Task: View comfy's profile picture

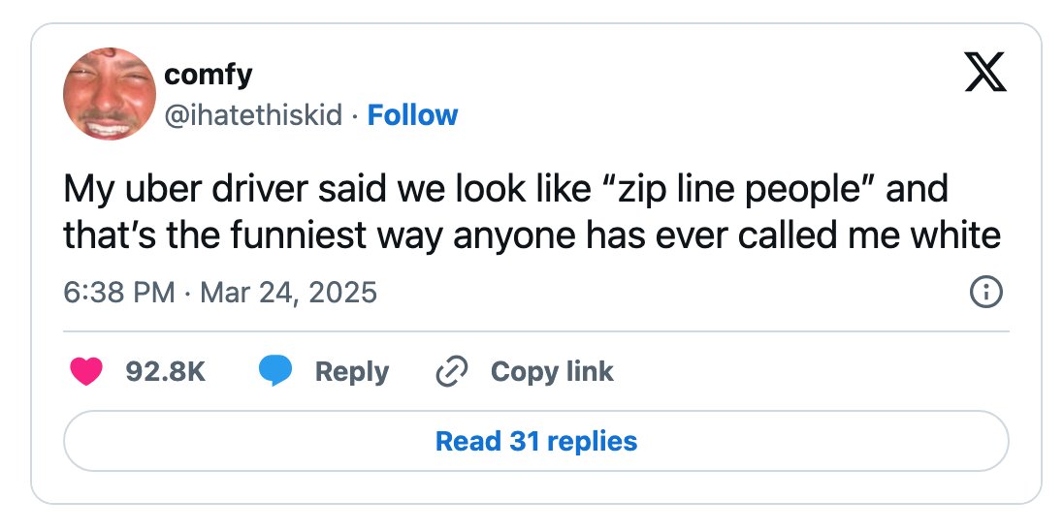Action: coord(110,94)
